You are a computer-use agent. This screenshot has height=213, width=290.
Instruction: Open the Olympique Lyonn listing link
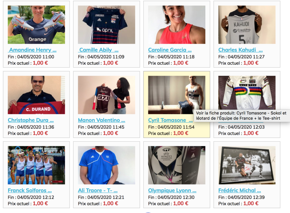pos(172,190)
